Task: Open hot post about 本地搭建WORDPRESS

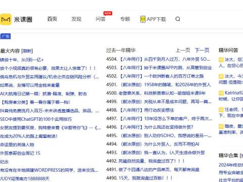Action: pos(49,170)
